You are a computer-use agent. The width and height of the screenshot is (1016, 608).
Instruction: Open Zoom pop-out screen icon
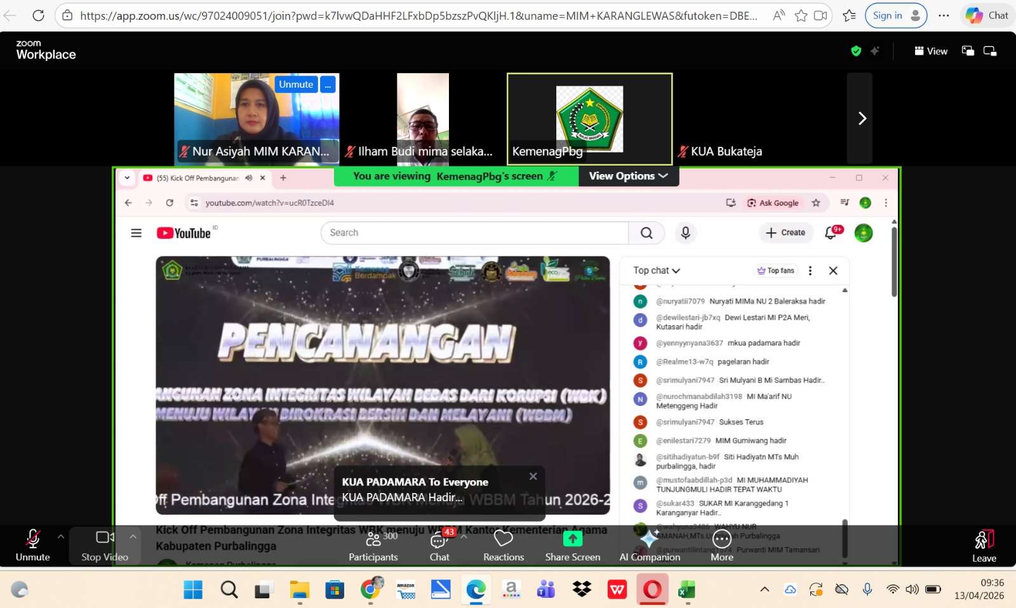(x=990, y=51)
